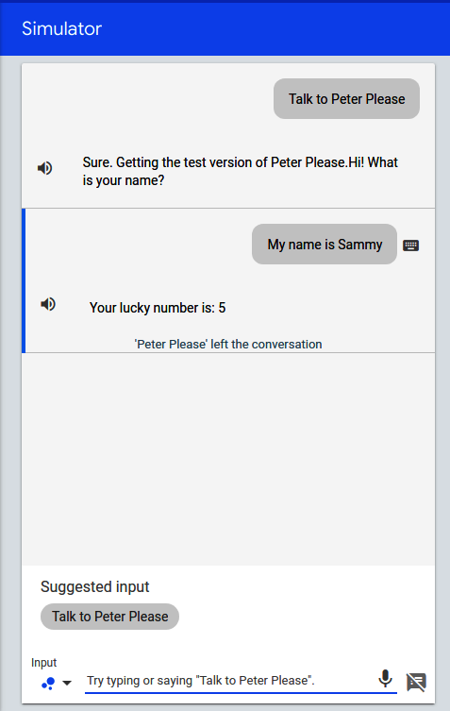Click the keyboard icon beside 'My name is Sammy'

(x=411, y=245)
